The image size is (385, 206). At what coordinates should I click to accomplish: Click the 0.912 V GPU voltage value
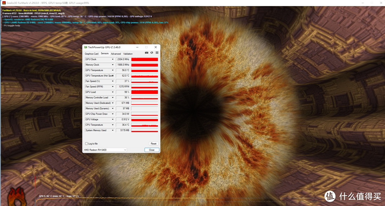click(123, 119)
